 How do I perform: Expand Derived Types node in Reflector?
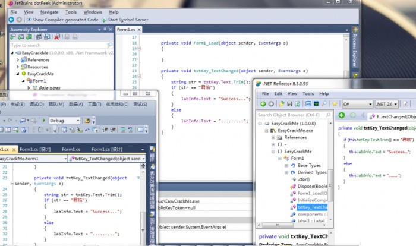(286, 172)
